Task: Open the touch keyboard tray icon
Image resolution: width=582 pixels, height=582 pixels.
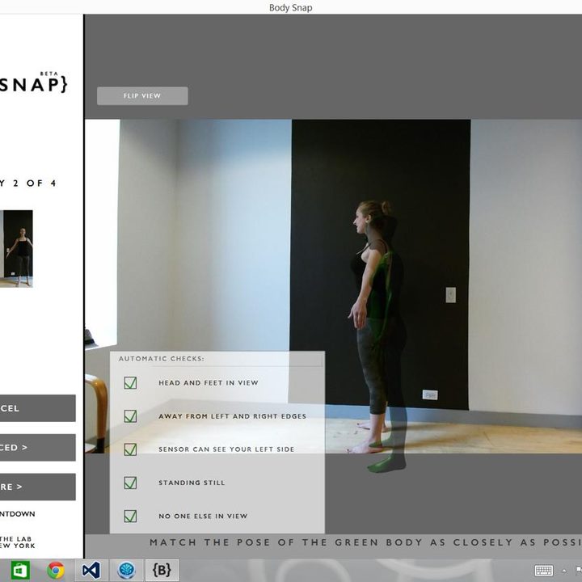Action: (544, 570)
